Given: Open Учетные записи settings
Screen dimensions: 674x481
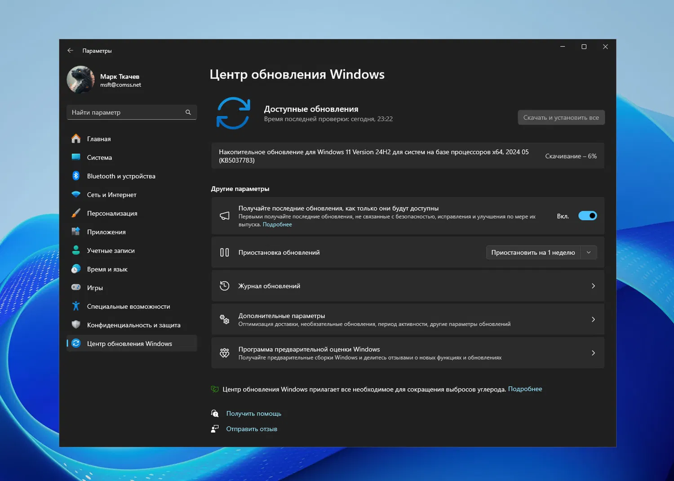Looking at the screenshot, I should 132,250.
